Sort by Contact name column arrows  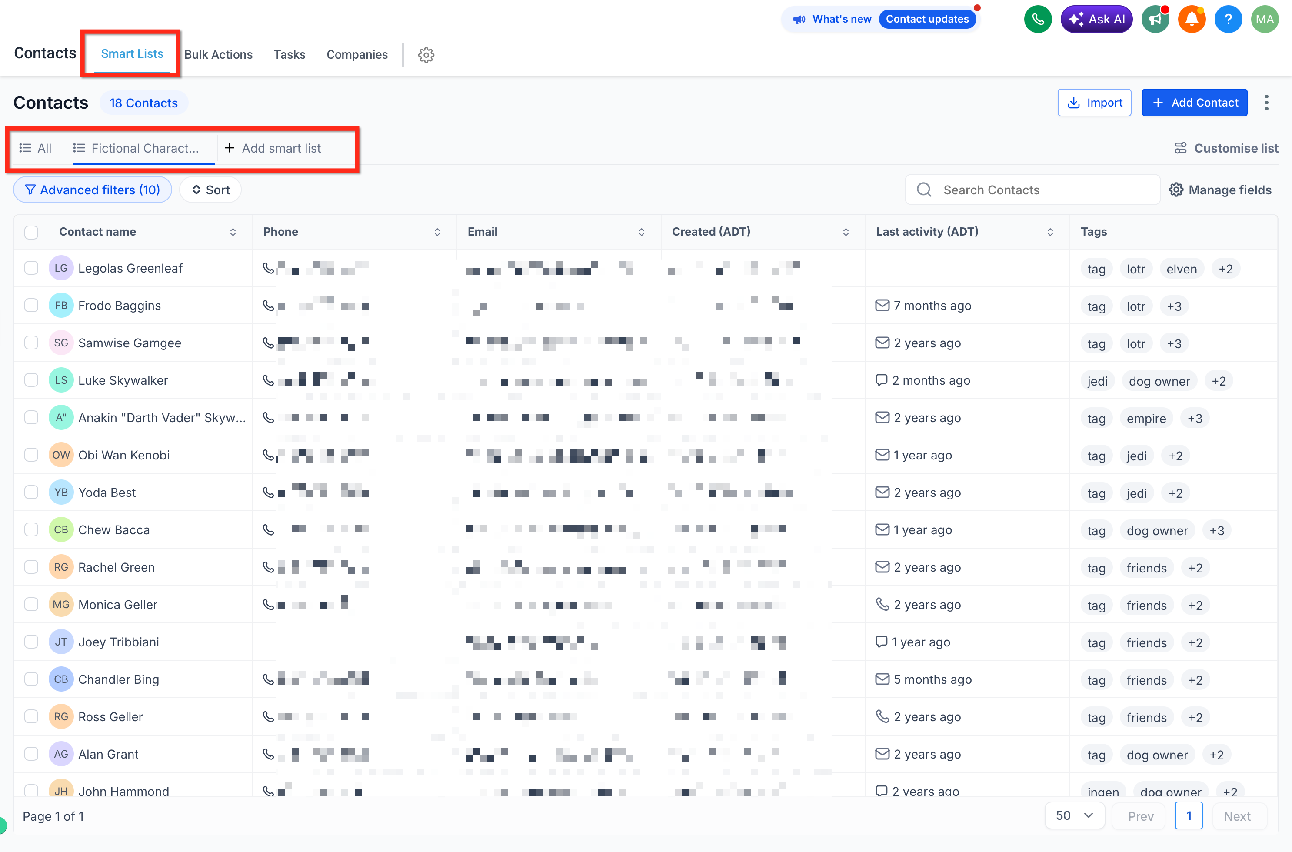tap(233, 232)
